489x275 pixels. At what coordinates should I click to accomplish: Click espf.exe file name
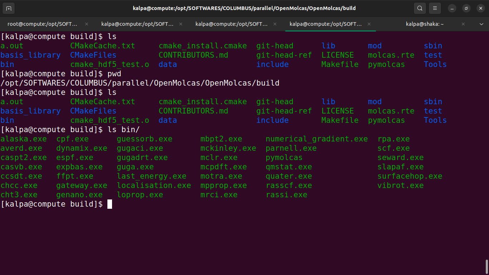tap(75, 158)
